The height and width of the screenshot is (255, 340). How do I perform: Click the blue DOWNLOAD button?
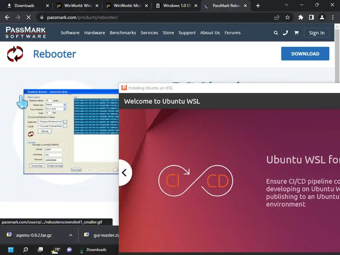pyautogui.click(x=305, y=53)
